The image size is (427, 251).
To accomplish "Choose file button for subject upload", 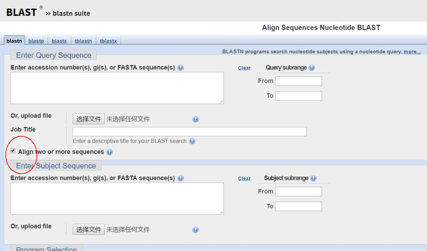I will [89, 229].
